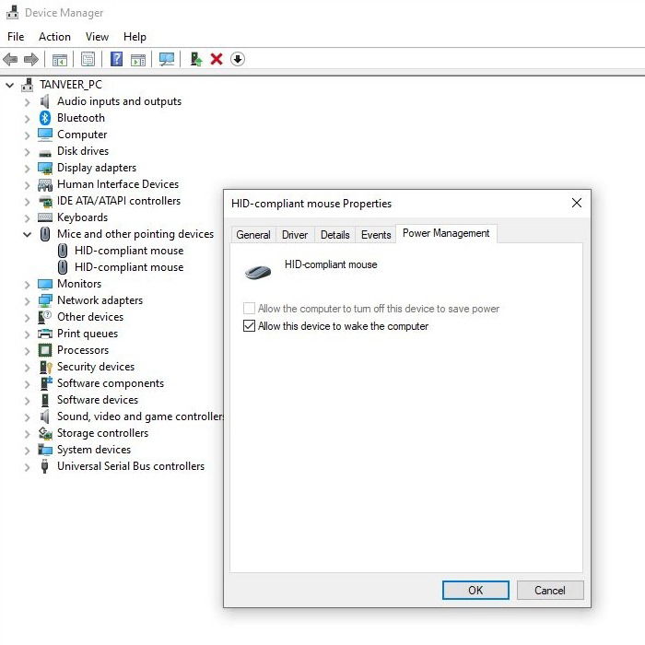Click the Update device driver toolbar icon
The width and height of the screenshot is (645, 645).
(x=195, y=59)
